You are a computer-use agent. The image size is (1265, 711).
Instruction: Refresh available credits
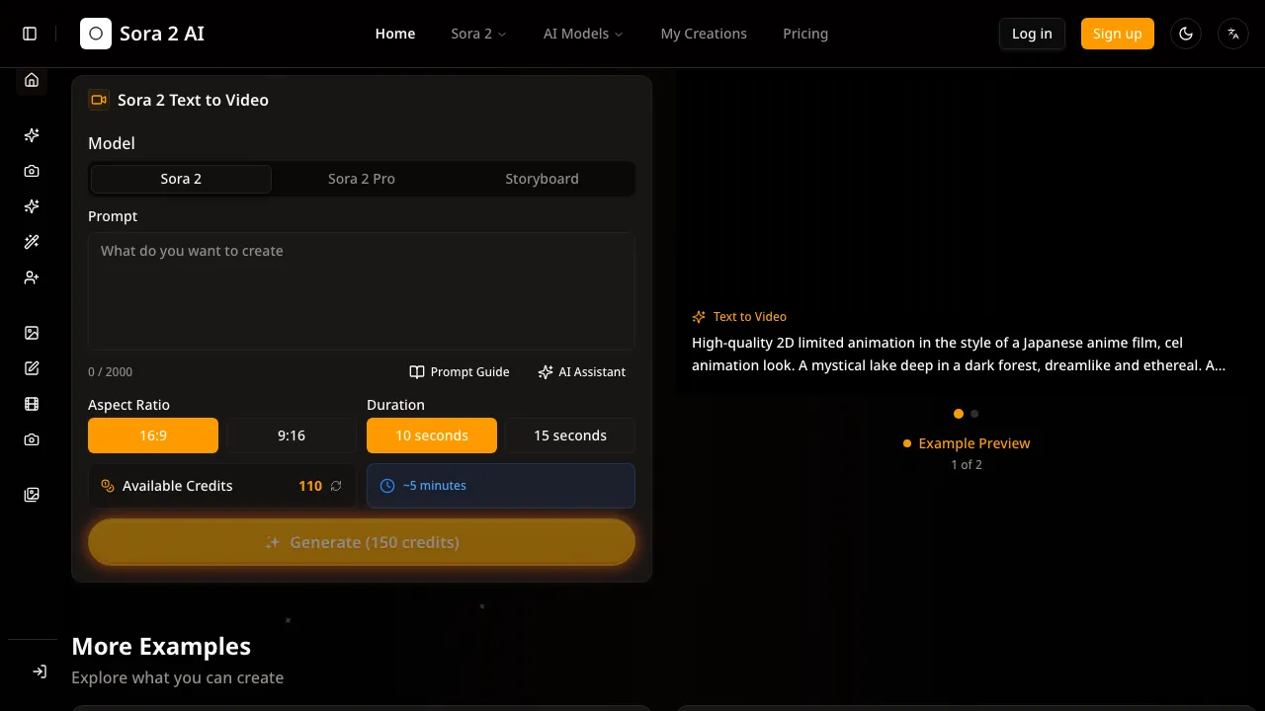336,486
